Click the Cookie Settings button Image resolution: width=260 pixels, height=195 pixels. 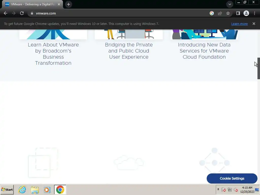[232, 178]
